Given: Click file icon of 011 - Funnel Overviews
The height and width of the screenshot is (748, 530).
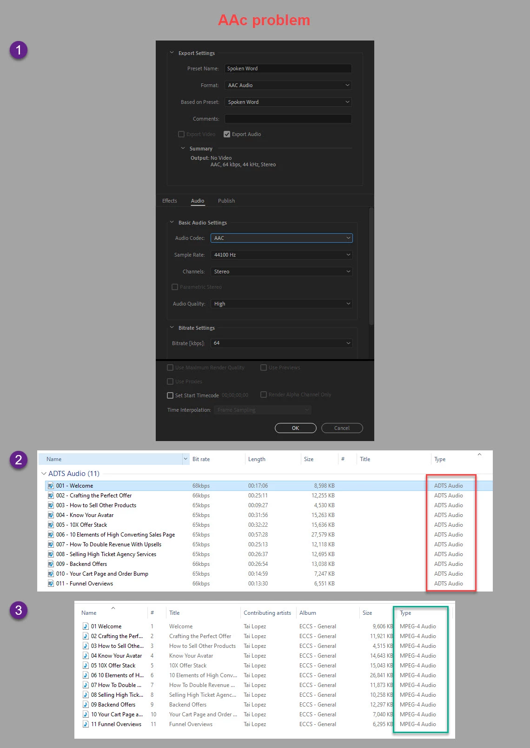Looking at the screenshot, I should click(x=51, y=584).
